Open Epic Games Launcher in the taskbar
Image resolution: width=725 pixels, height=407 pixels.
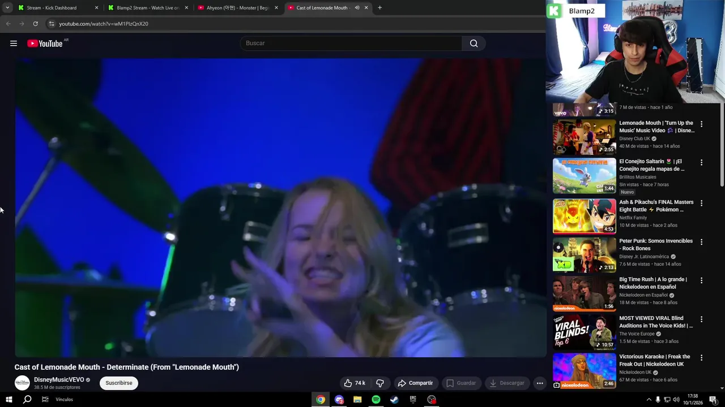pos(413,400)
